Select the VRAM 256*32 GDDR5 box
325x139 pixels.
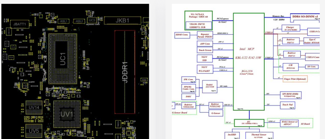199,25
